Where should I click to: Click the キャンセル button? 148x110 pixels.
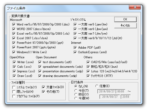125,25
